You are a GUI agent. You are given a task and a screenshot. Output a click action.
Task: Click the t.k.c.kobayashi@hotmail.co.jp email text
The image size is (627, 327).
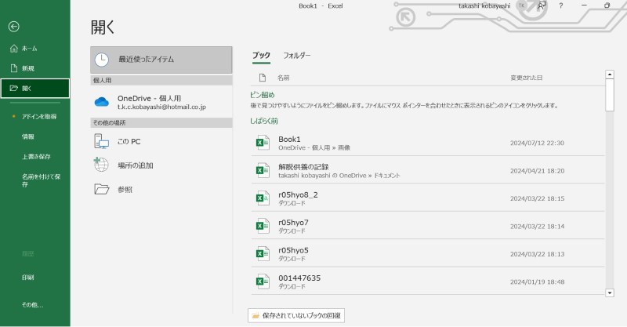pos(161,107)
